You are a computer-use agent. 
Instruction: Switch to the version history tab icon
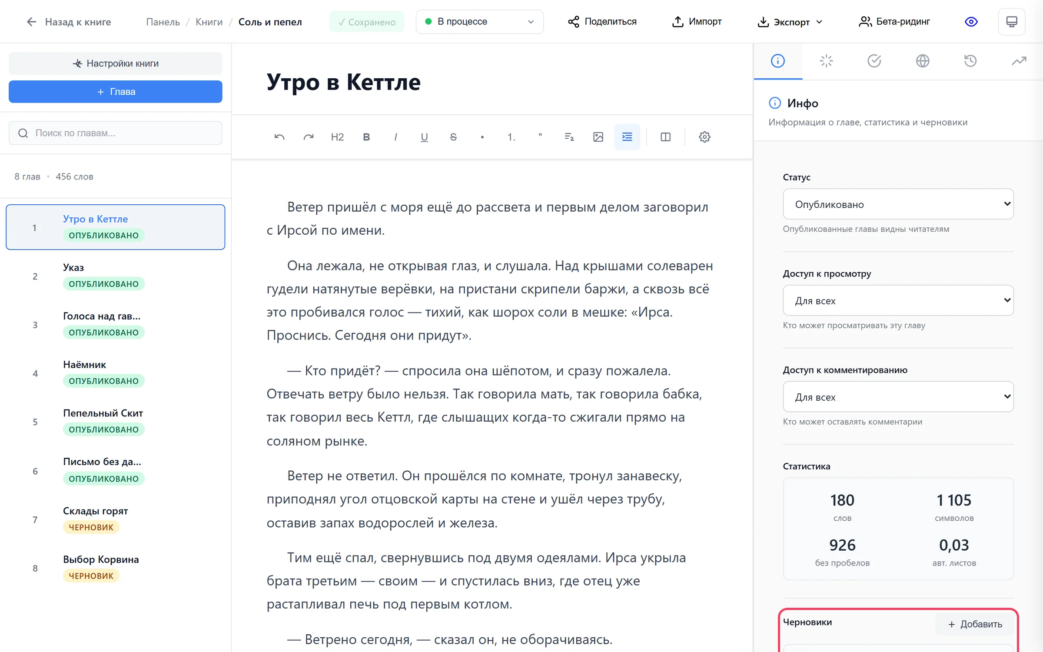click(x=970, y=61)
